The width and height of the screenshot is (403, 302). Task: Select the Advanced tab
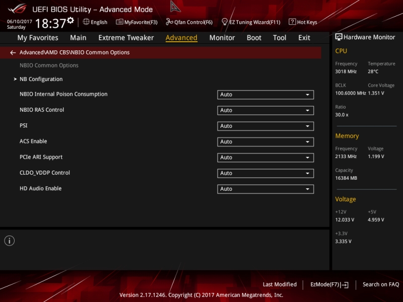coord(181,38)
